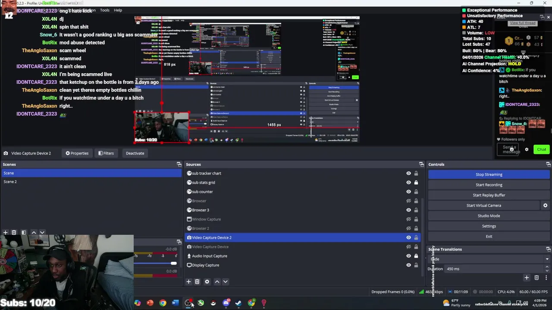Start the Replay Buffer

489,195
